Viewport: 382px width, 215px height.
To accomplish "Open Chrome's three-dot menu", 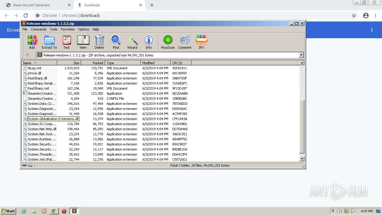I will coord(376,16).
